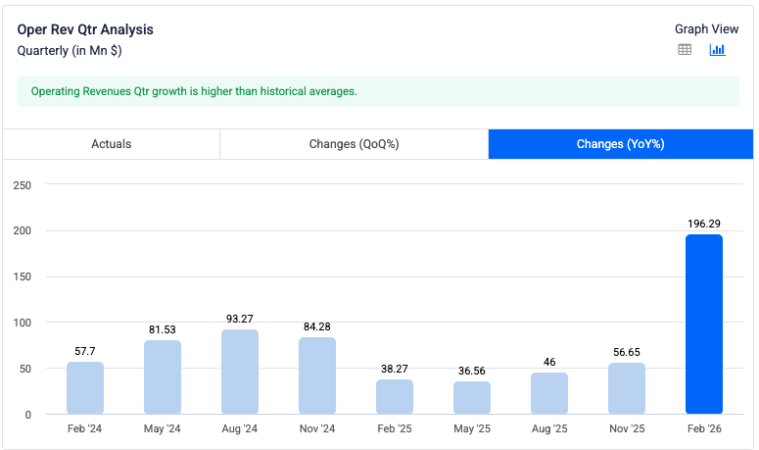Viewport: 759px width, 450px height.
Task: Switch to Changes (QoQ%) tab
Action: [x=354, y=144]
